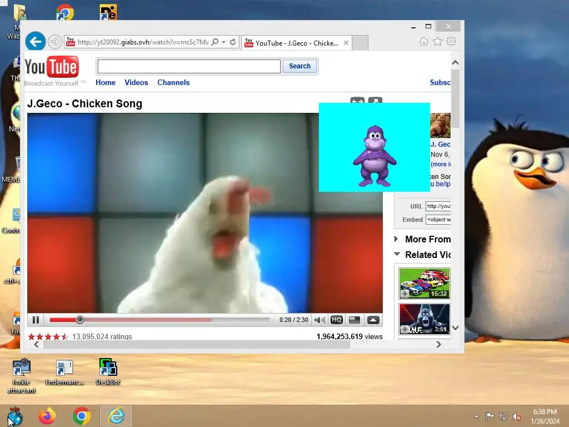This screenshot has width=569, height=427.
Task: Focus the YouTube search text box
Action: (x=189, y=67)
